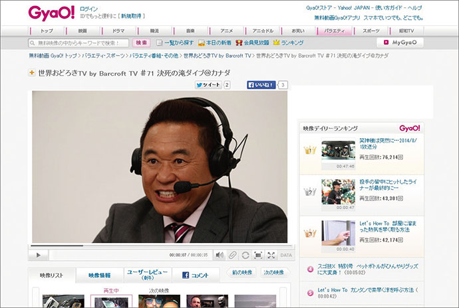Open rank 5 Let's How To カンタン link
Image resolution: width=459 pixels, height=308 pixels.
368,293
